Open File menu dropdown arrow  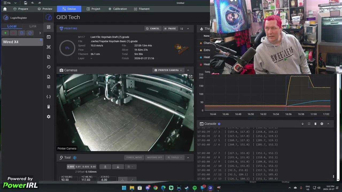15,3
